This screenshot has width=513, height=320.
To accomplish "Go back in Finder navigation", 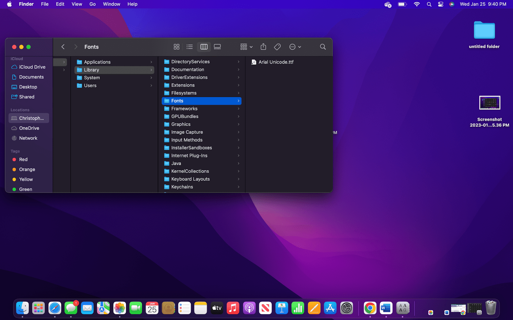I will click(x=63, y=47).
